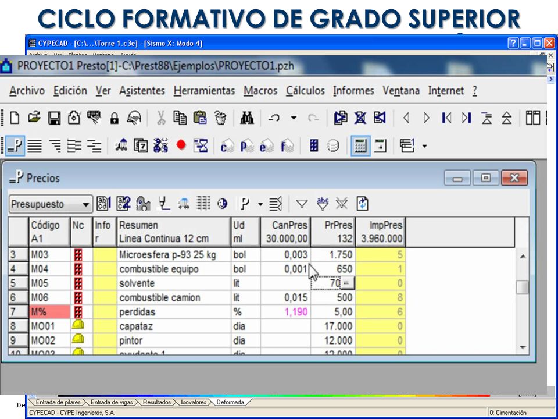
Task: Click the hourglass planning icon
Action: coord(201,145)
